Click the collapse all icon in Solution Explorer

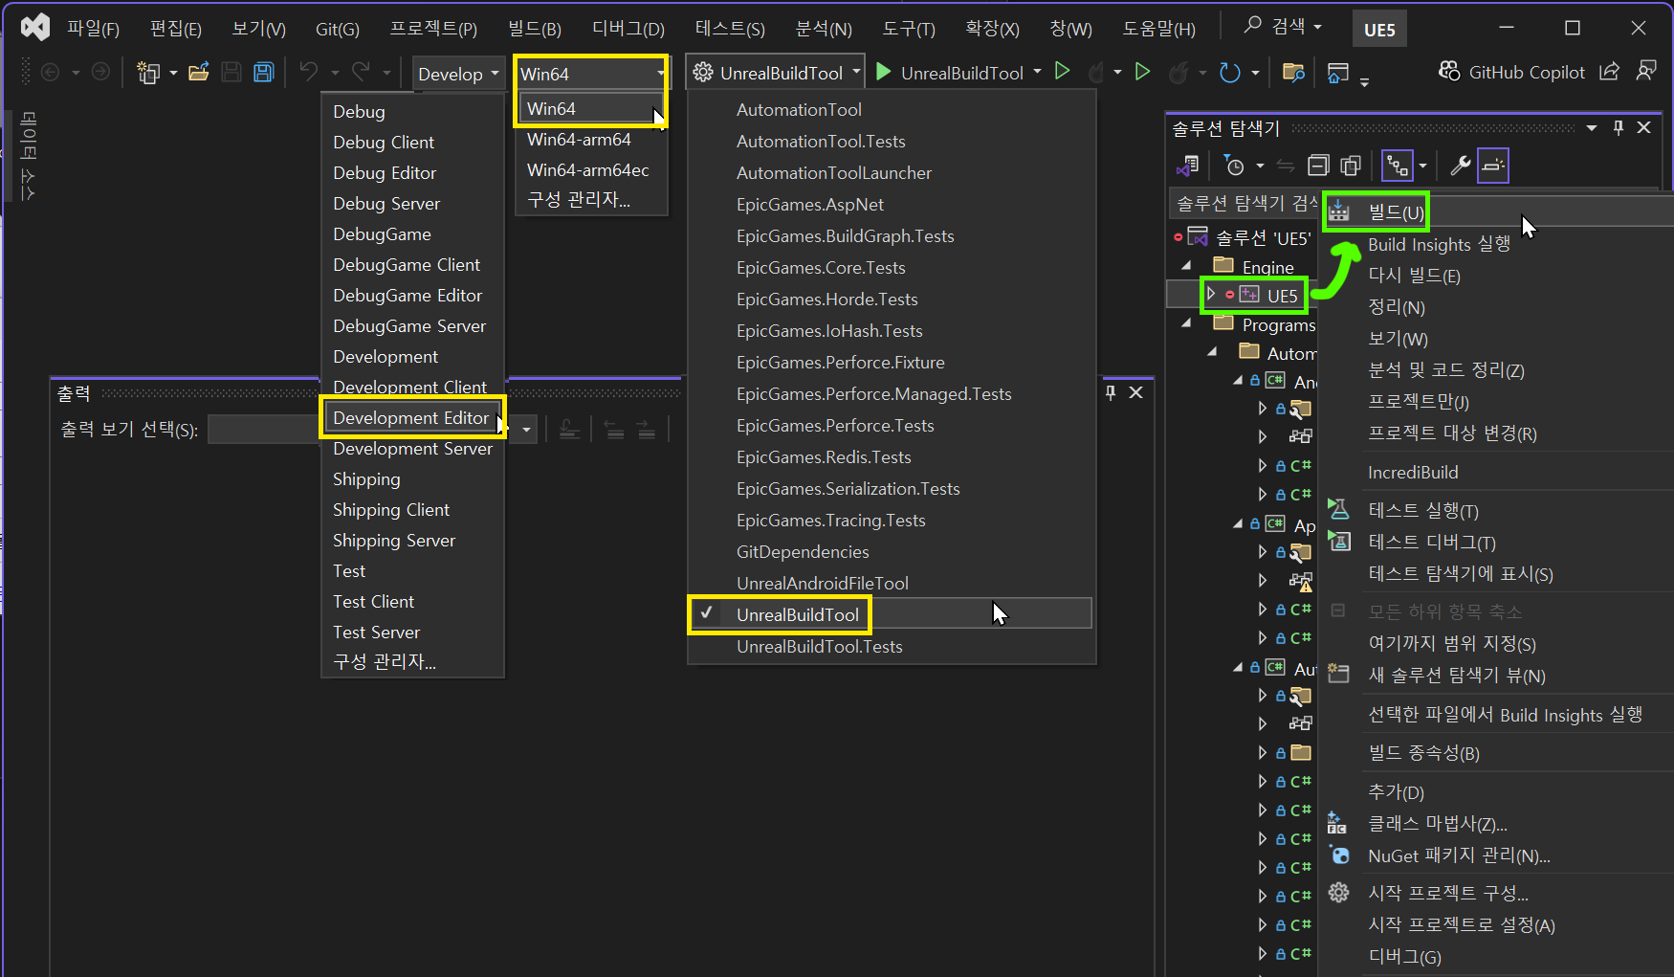tap(1318, 167)
